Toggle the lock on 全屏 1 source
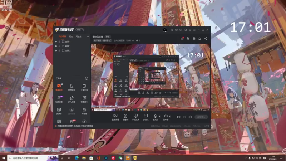Viewport: 286px width, 161px height. (59, 42)
